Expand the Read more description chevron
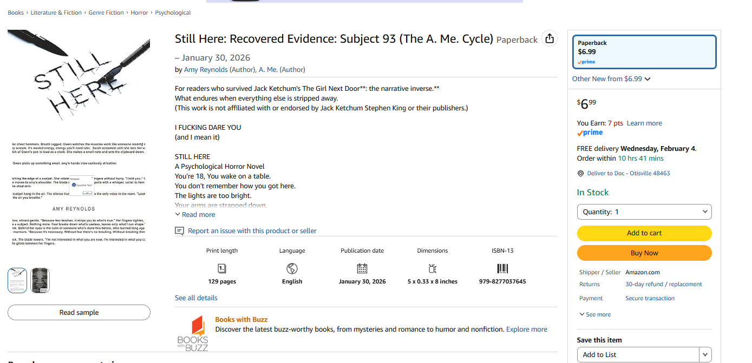 [x=195, y=215]
